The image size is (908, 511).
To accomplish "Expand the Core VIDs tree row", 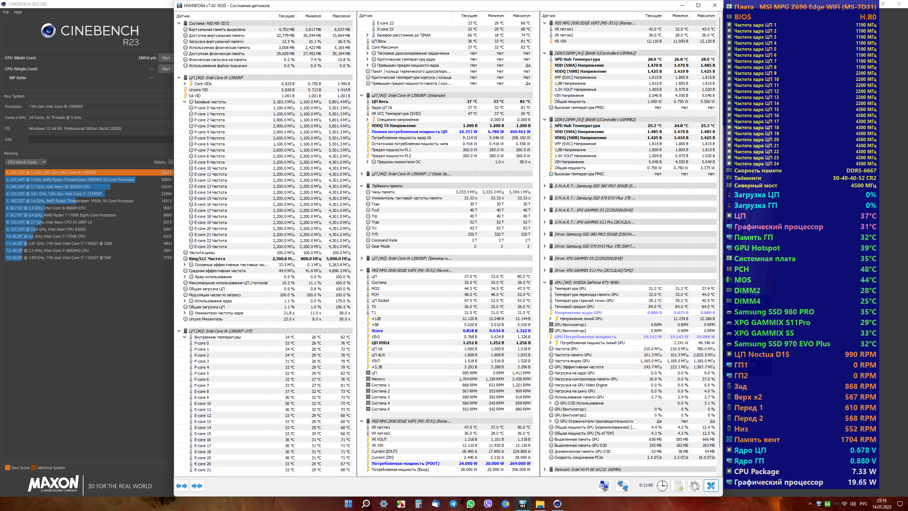I will tap(185, 84).
